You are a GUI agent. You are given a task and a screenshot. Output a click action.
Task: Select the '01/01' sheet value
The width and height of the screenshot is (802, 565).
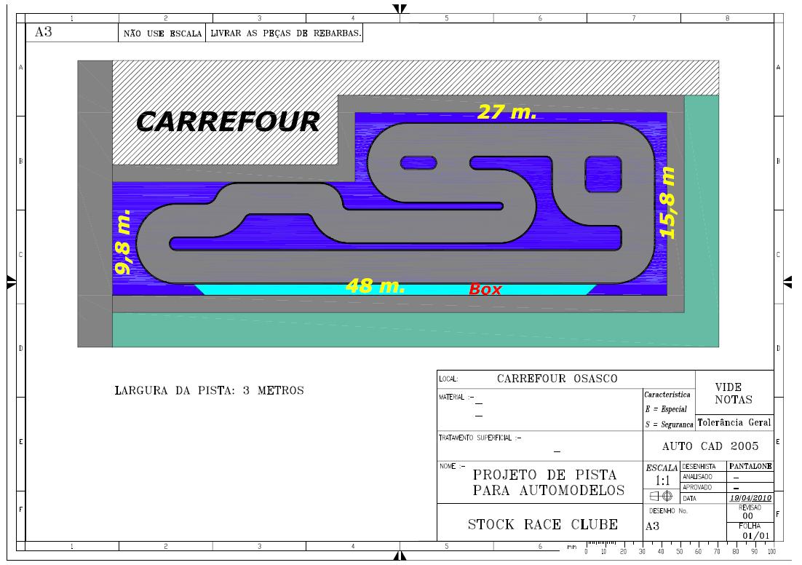click(x=756, y=536)
